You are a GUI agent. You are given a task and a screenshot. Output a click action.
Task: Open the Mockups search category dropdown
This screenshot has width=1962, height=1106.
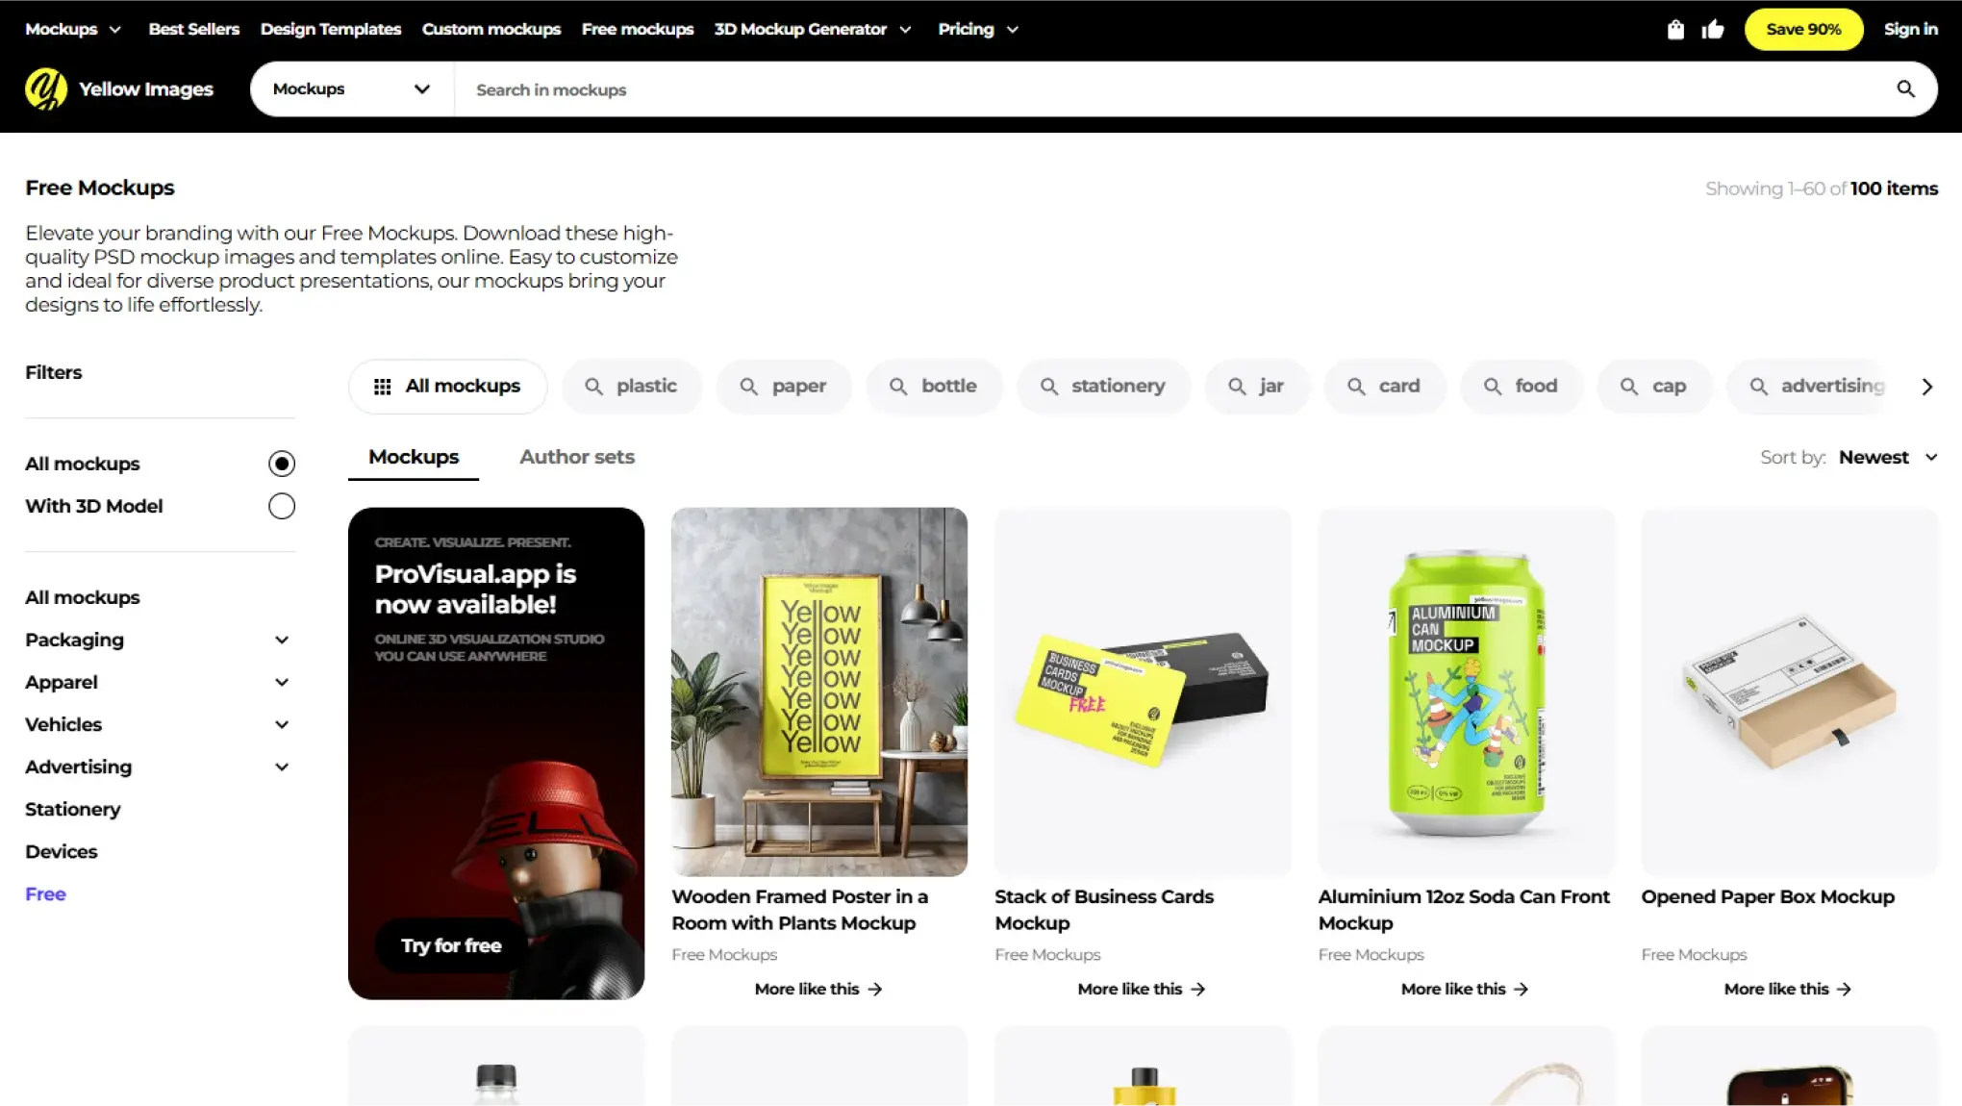pyautogui.click(x=351, y=89)
